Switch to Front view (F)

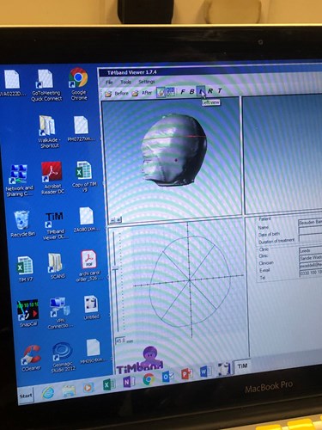pyautogui.click(x=183, y=92)
